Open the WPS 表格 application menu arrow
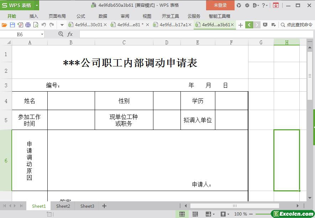 point(37,5)
